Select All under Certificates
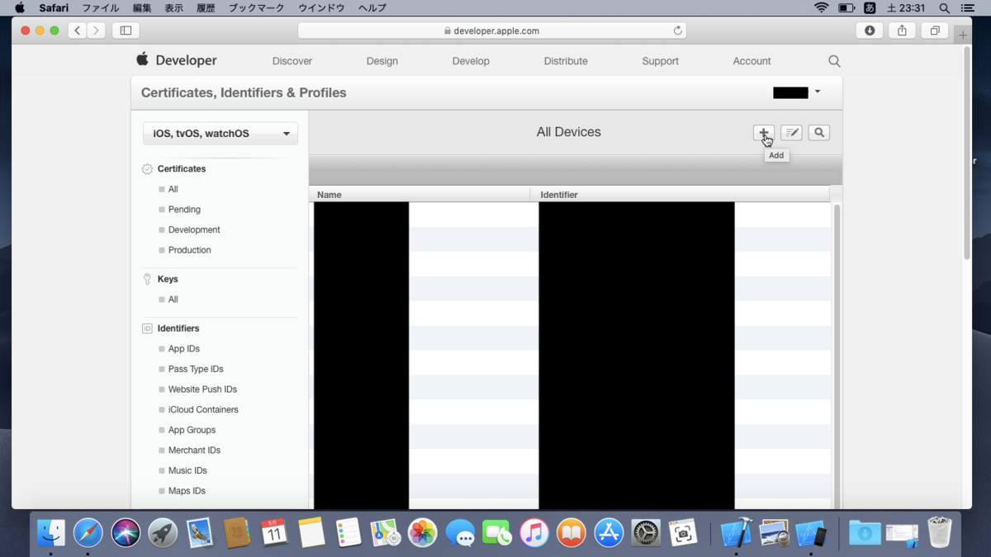991x557 pixels. pyautogui.click(x=173, y=189)
